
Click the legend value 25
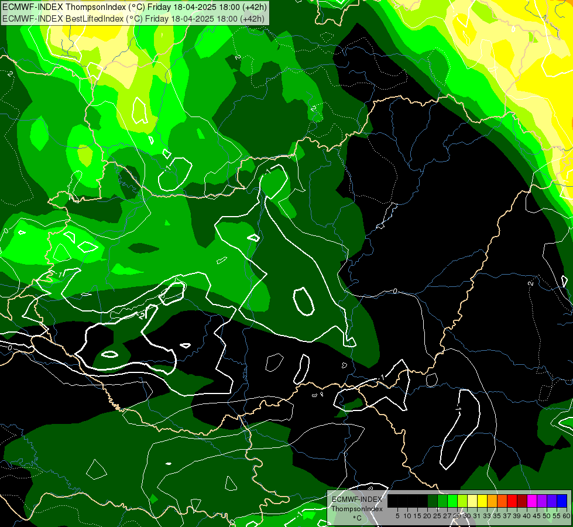pyautogui.click(x=437, y=516)
